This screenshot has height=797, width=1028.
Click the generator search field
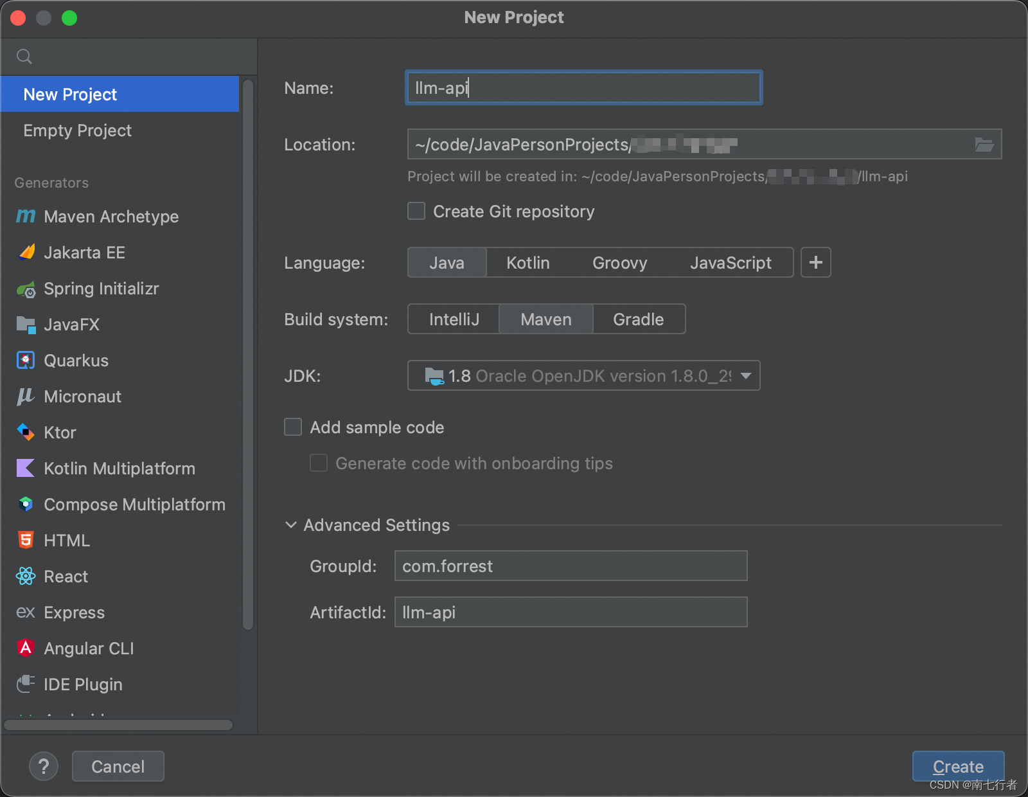coord(128,57)
